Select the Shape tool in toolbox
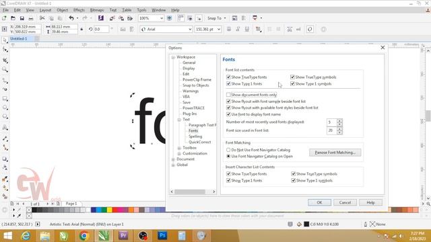The width and height of the screenshot is (431, 242). click(5, 50)
